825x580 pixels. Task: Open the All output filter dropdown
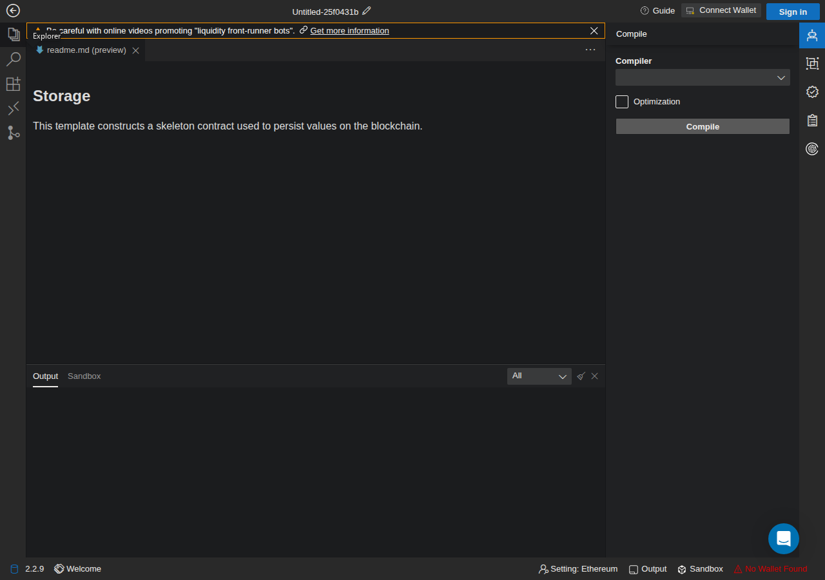pos(539,376)
